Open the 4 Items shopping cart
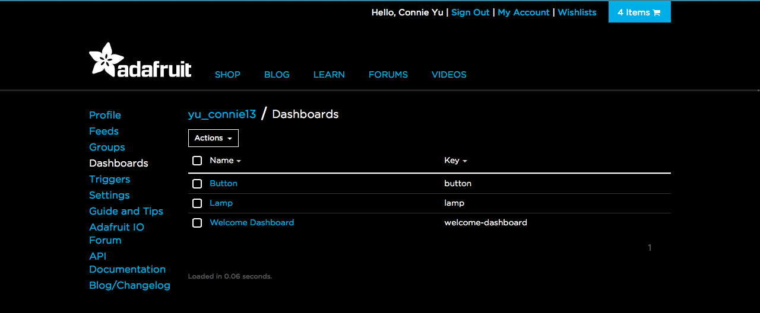Viewport: 760px width, 313px height. click(x=639, y=12)
